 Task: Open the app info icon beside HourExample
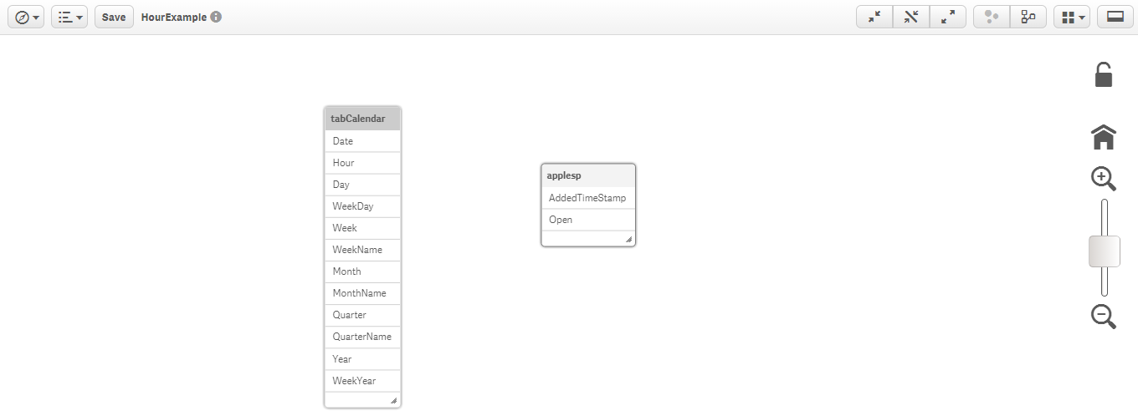point(216,17)
